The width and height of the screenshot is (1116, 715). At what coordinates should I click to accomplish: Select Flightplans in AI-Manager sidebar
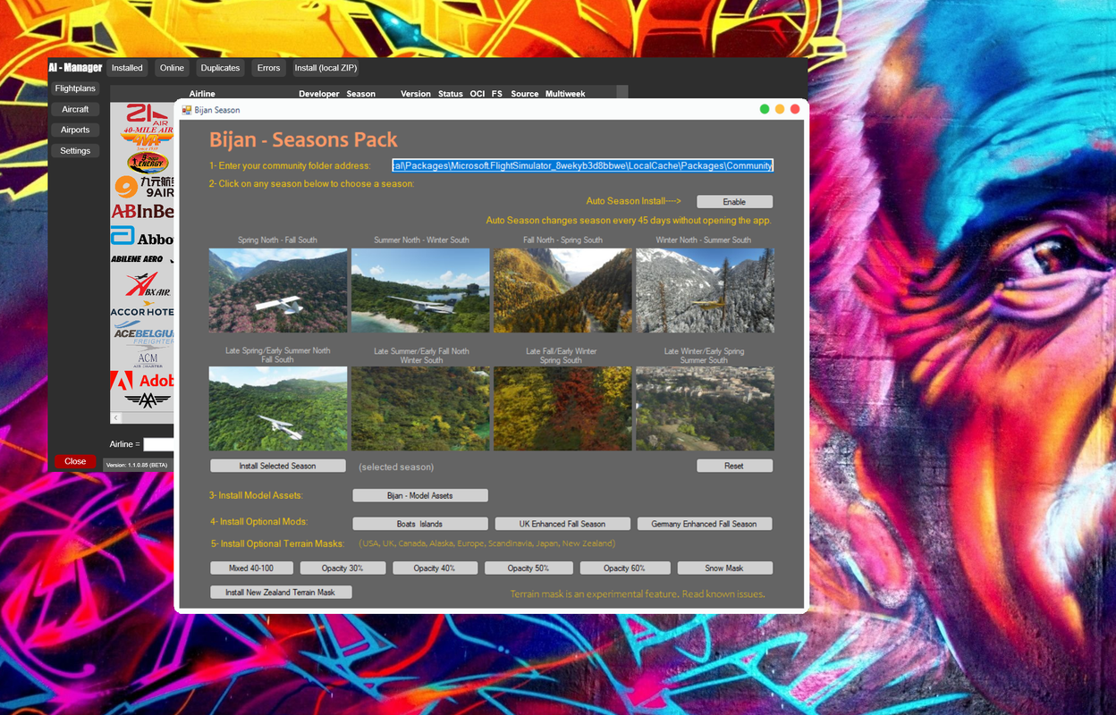point(75,88)
